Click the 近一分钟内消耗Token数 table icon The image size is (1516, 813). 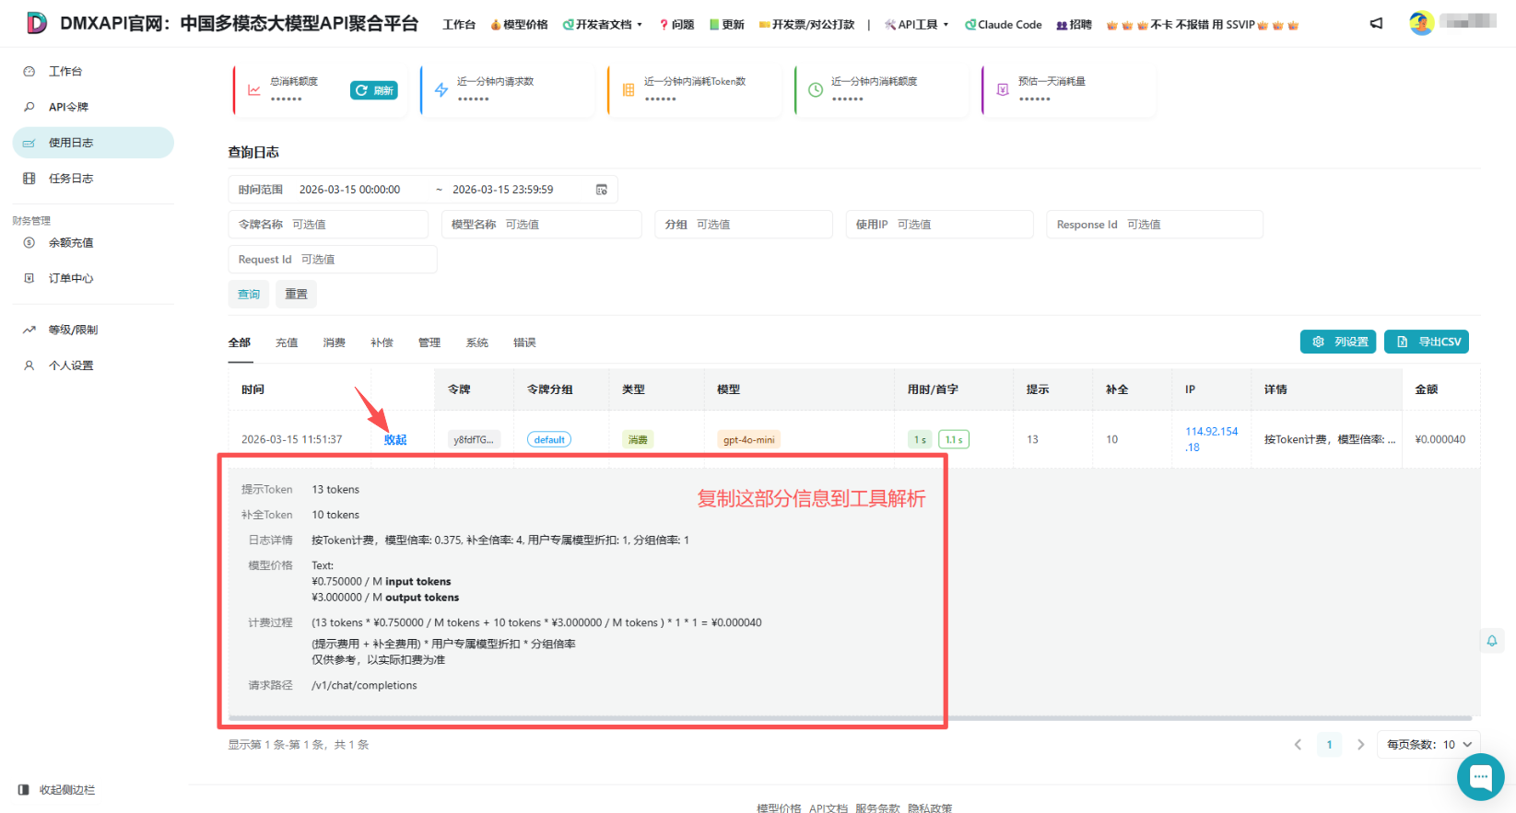(629, 90)
